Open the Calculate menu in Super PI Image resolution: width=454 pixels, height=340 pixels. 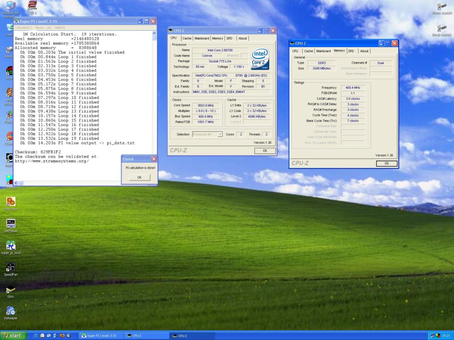pos(23,27)
